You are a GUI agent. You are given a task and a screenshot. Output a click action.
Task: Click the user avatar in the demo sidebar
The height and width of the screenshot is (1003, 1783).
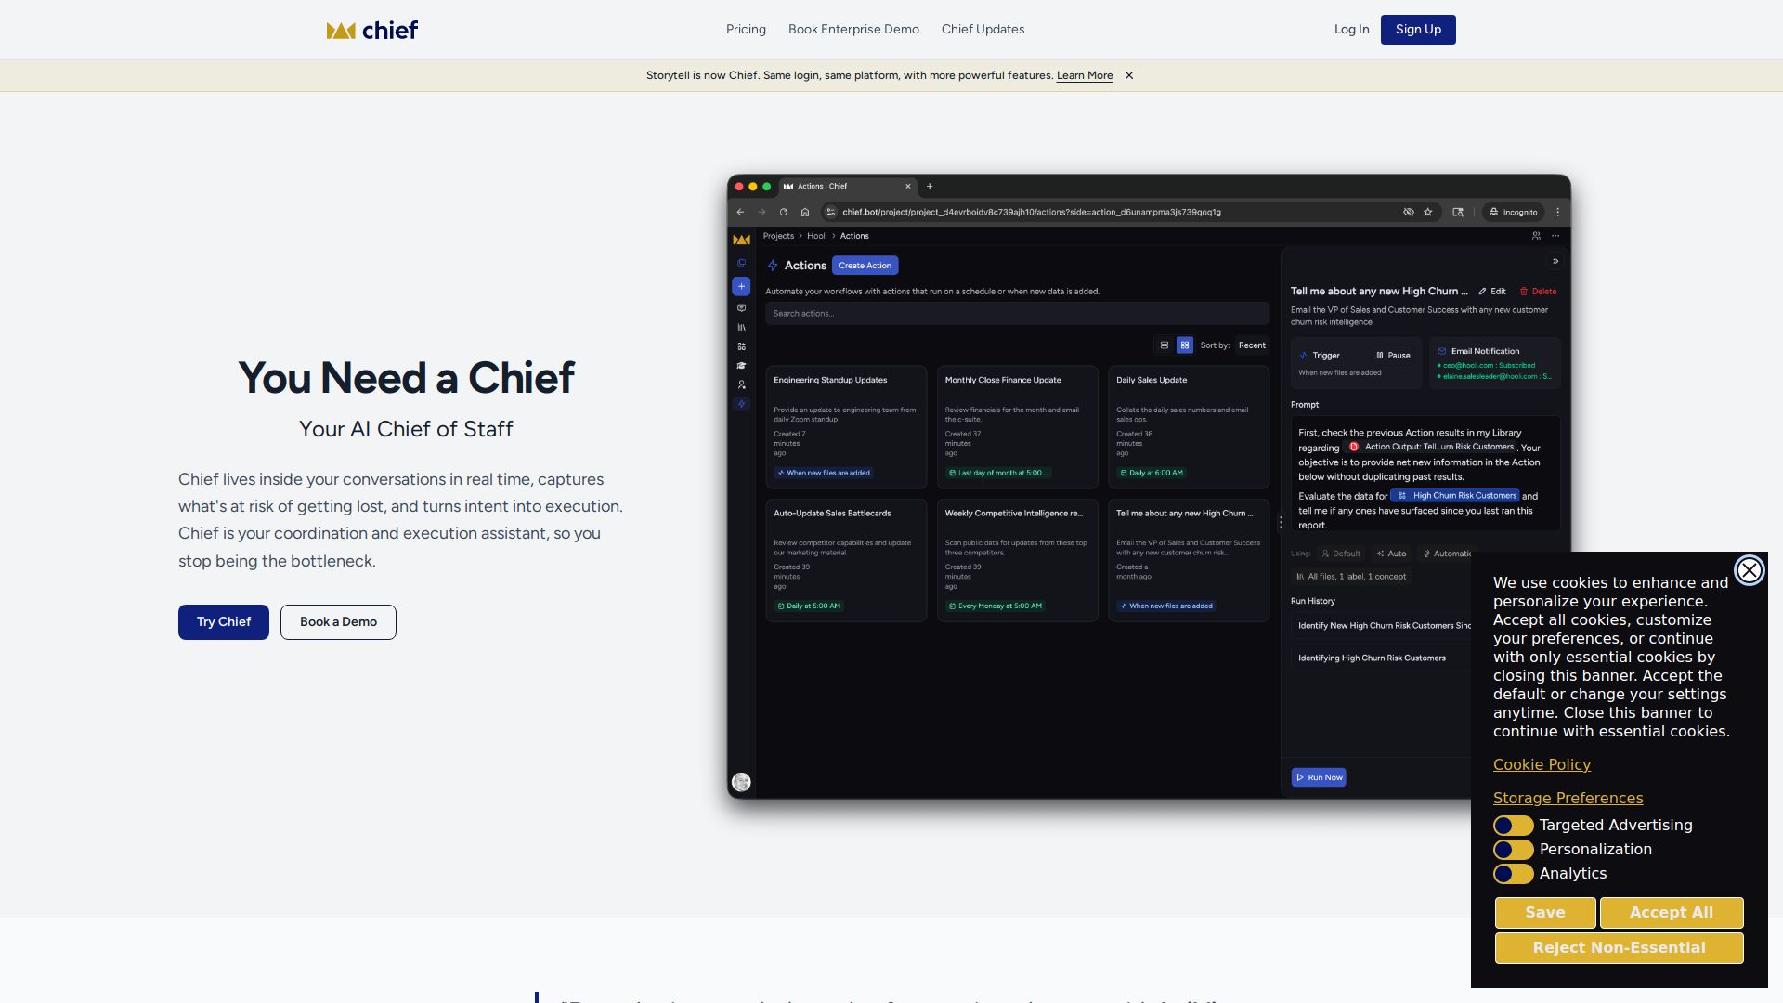pos(741,782)
